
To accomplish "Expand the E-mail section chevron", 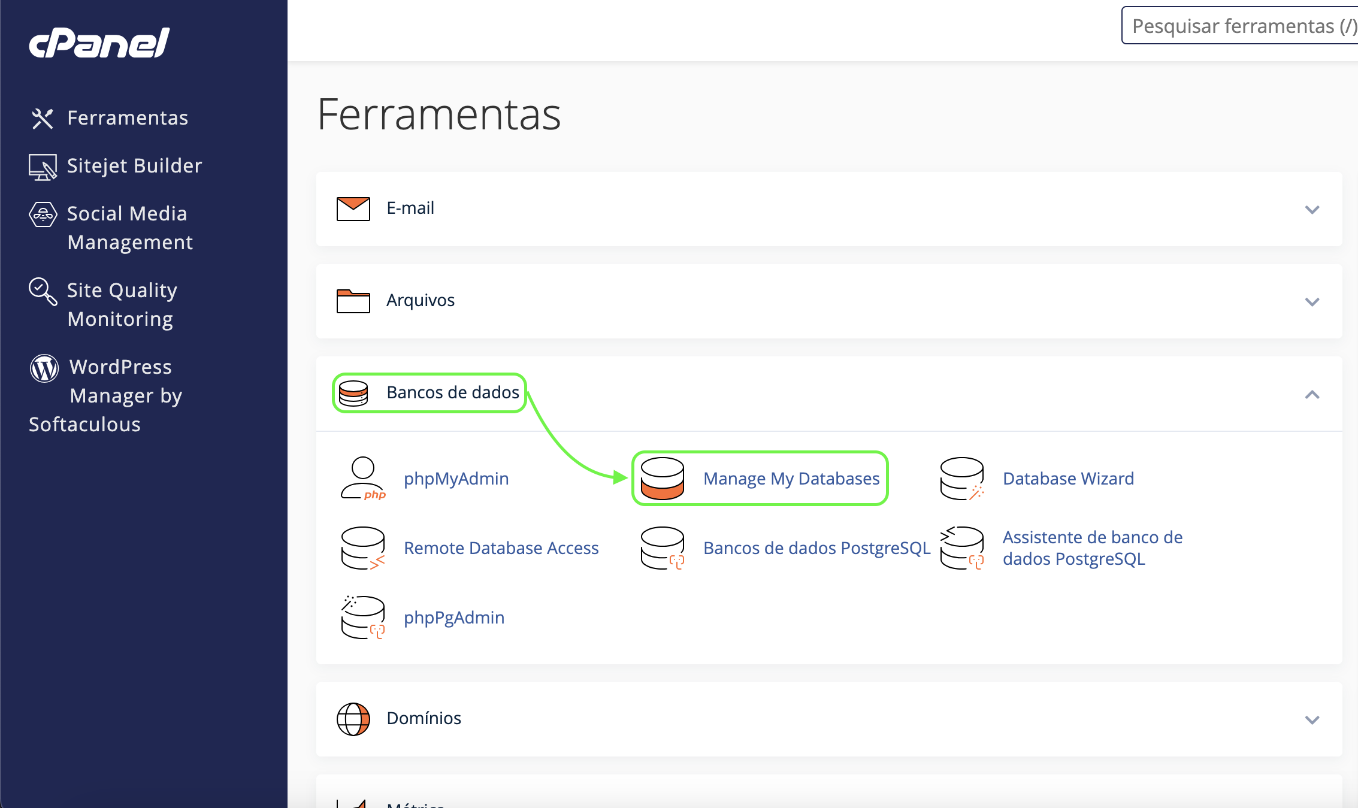I will [1312, 210].
